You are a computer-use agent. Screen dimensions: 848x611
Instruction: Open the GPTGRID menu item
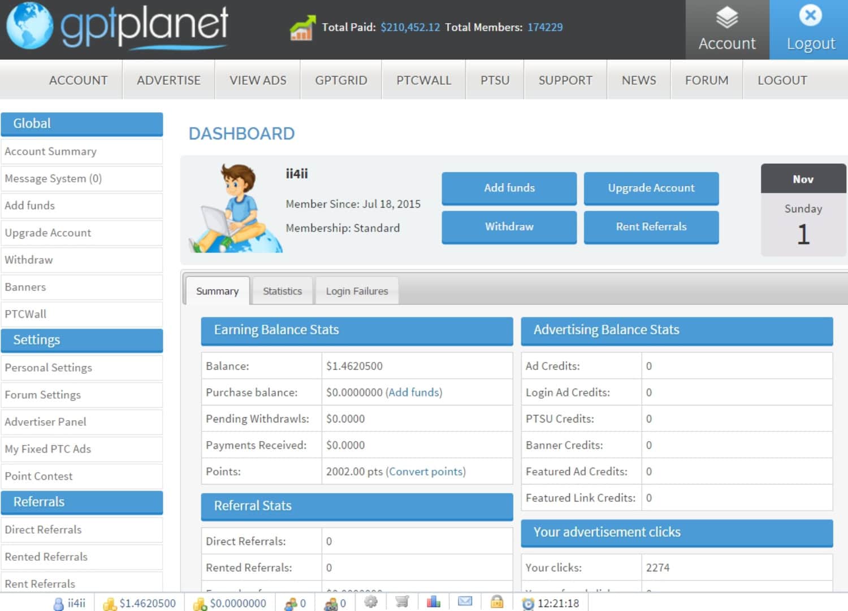(x=341, y=80)
